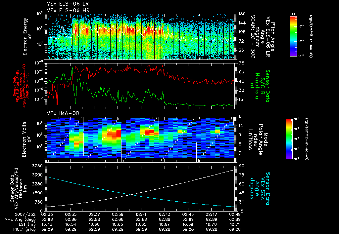The image size is (339, 234).
Task: Click the LST value 10.70
Action: point(212,224)
